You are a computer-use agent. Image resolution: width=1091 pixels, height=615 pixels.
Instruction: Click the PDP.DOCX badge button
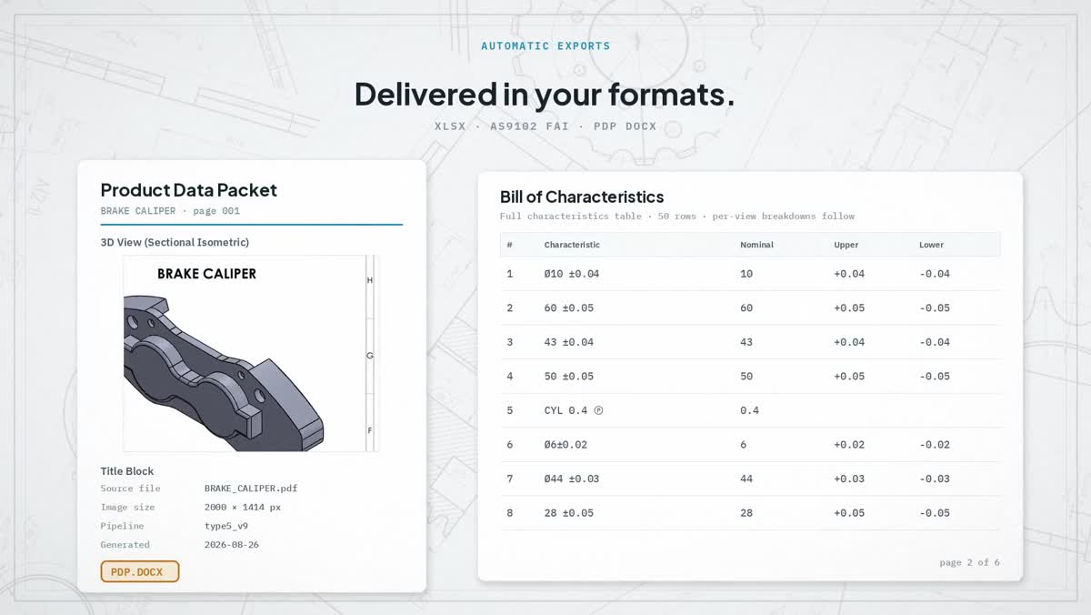(140, 571)
